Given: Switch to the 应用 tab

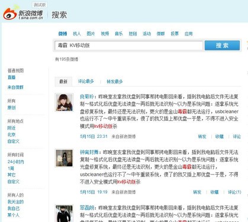Looking at the screenshot, I should point(189,34).
